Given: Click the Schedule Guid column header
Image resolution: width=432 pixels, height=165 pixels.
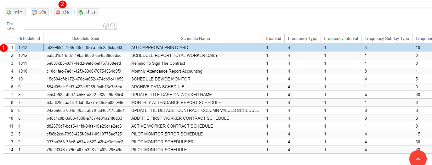Looking at the screenshot, I should tap(85, 39).
